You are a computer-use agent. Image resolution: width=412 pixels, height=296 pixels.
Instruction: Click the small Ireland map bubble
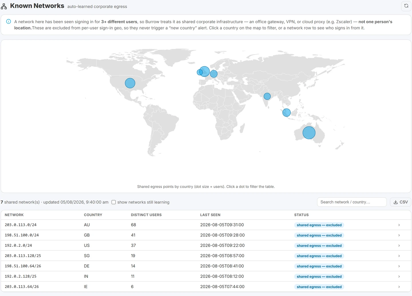pyautogui.click(x=199, y=72)
